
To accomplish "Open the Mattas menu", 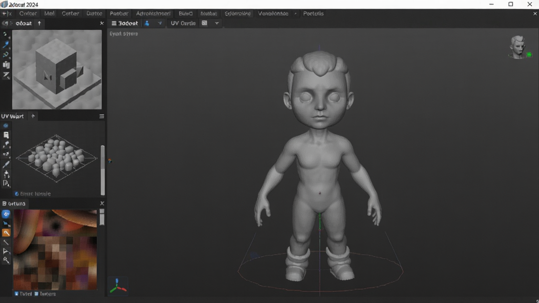I will [208, 13].
